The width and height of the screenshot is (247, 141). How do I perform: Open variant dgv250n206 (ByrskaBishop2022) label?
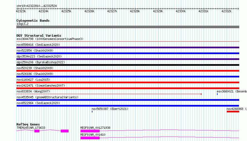[41, 62]
